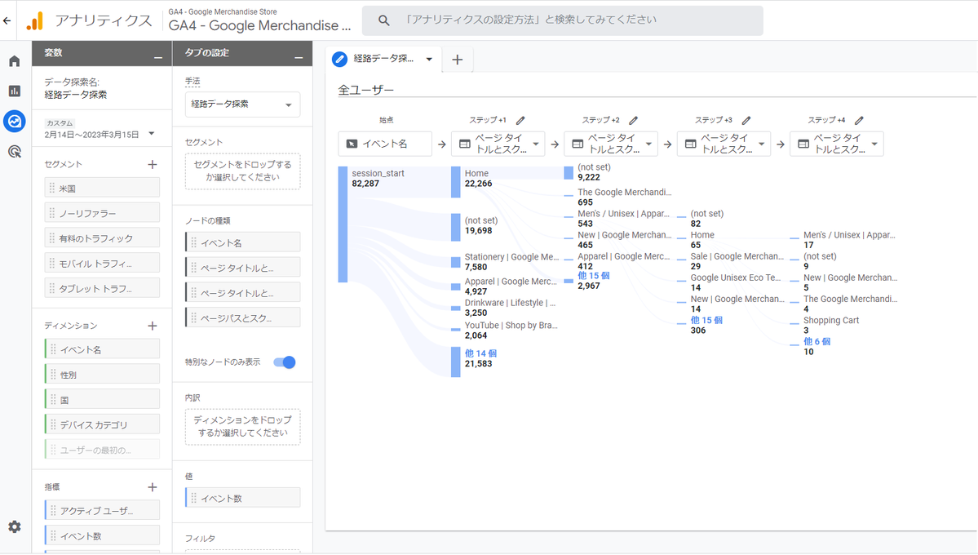Image resolution: width=978 pixels, height=555 pixels.
Task: Click the イベント名 dimension chip
Action: point(102,349)
